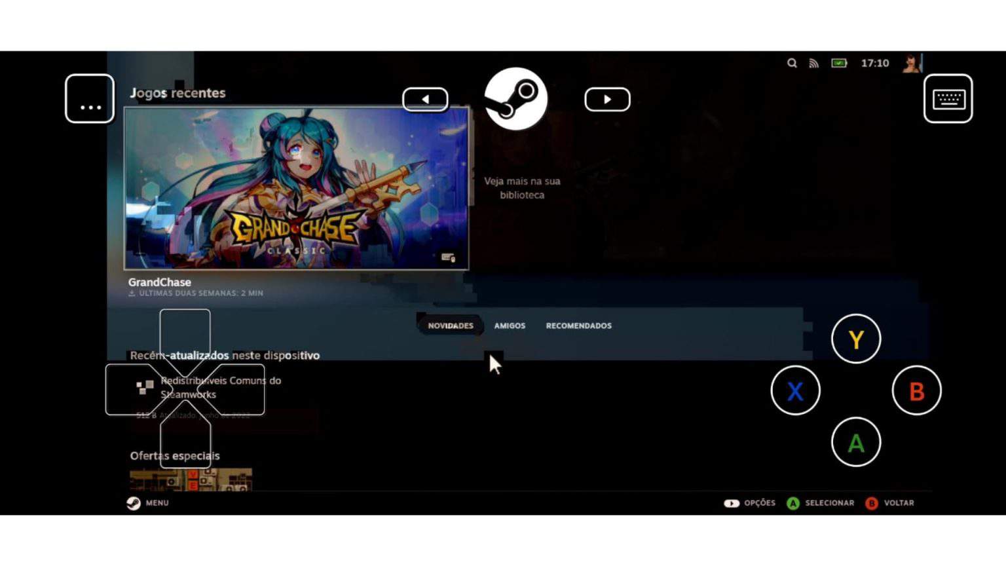Image resolution: width=1006 pixels, height=566 pixels.
Task: Click the left arrow navigation control
Action: tap(426, 99)
